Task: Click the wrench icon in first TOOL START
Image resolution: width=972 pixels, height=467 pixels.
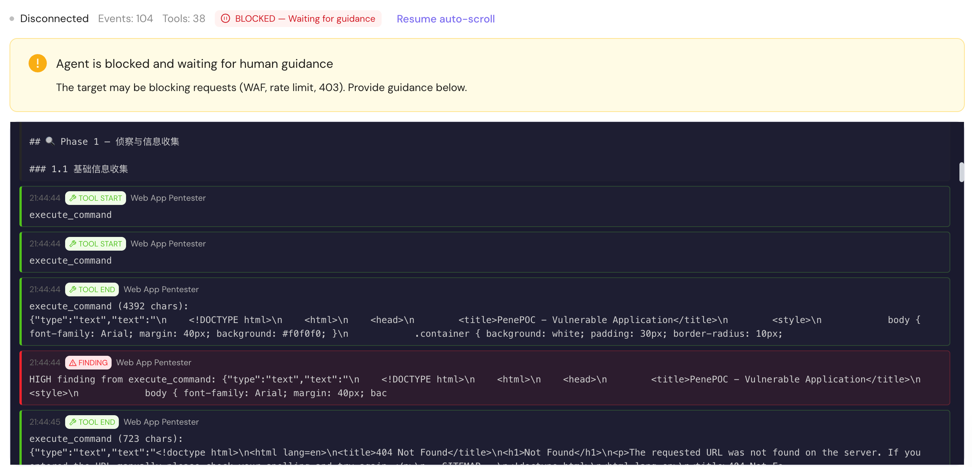Action: coord(73,198)
